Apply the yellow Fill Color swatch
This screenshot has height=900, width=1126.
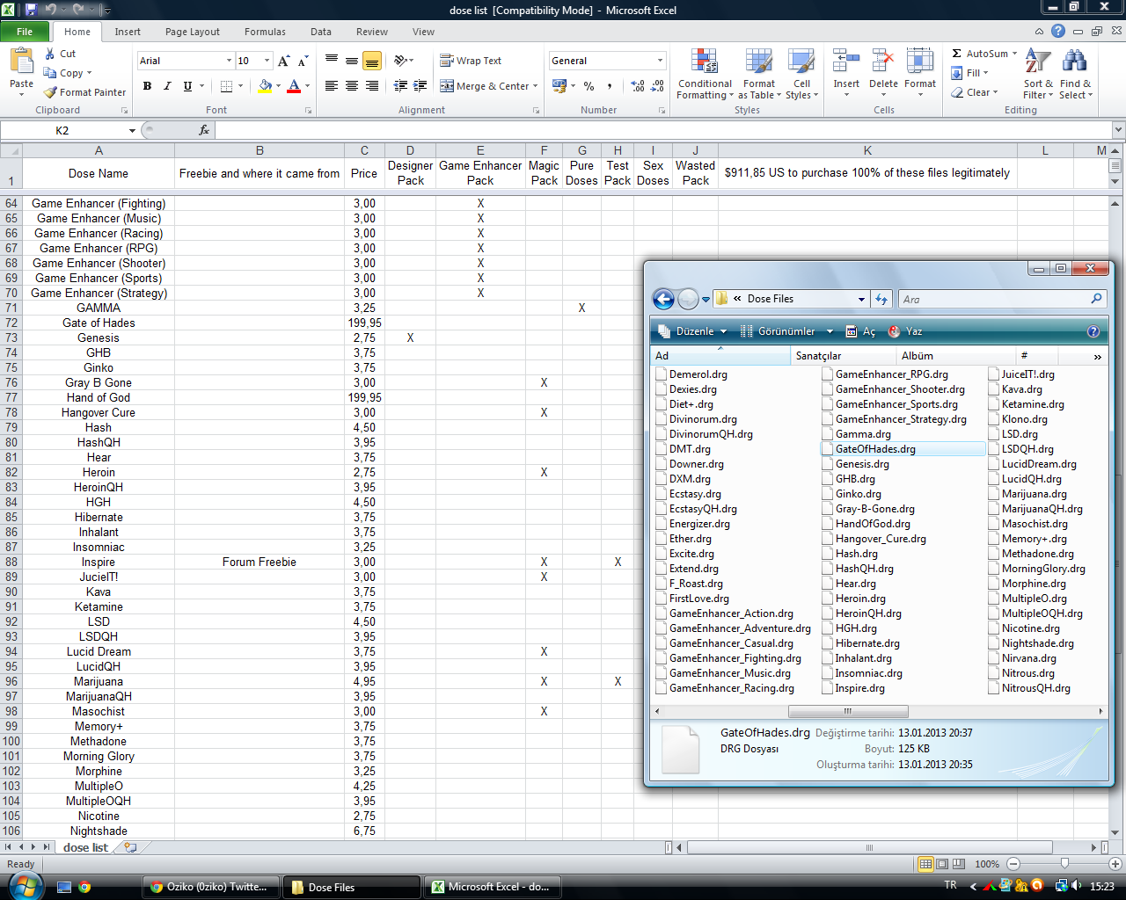click(x=265, y=86)
